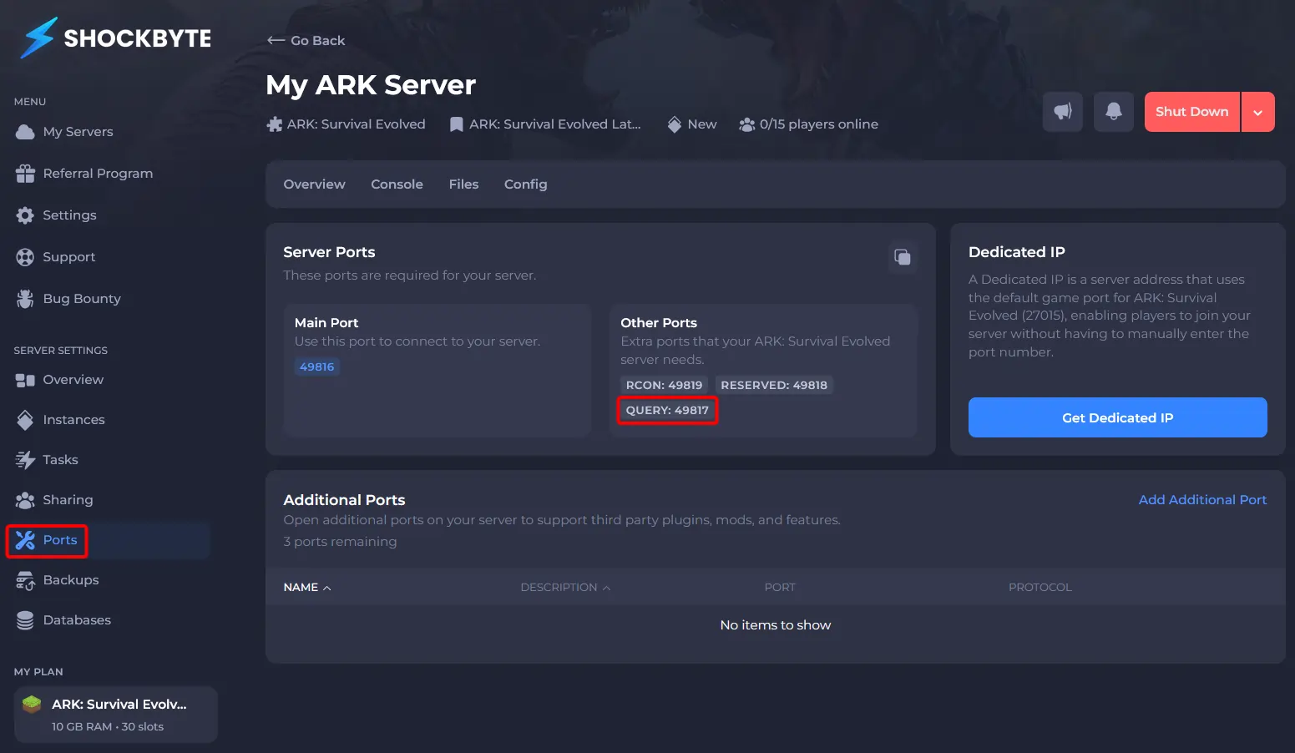Click the Instances diamond icon
The image size is (1295, 753).
(x=25, y=420)
